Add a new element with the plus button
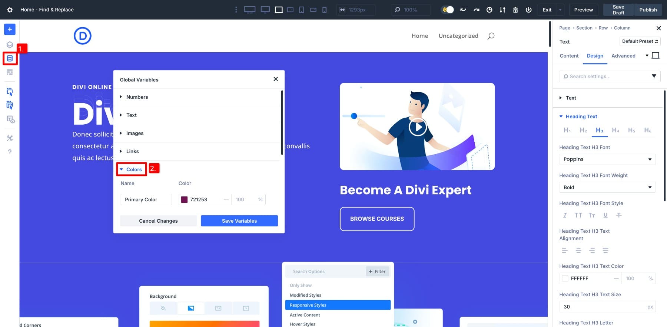Screen dimensions: 667x327 tap(10, 29)
